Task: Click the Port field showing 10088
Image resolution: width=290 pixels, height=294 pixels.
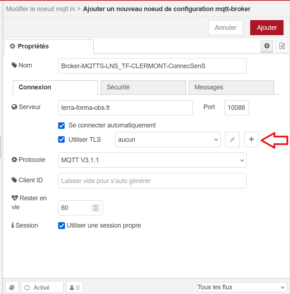Action: 237,108
